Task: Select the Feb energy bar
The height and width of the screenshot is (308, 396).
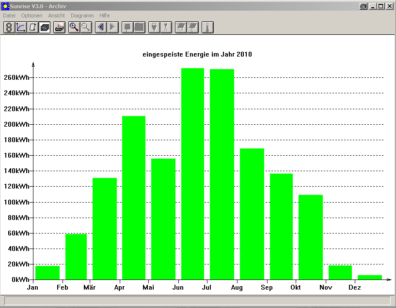Action: click(76, 257)
